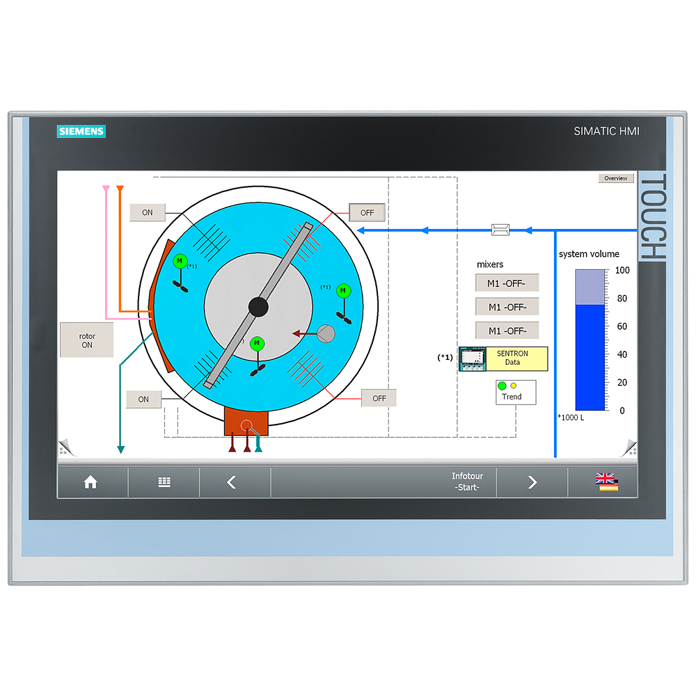Viewport: 696px width, 696px height.
Task: Go to the home screen icon
Action: point(90,482)
